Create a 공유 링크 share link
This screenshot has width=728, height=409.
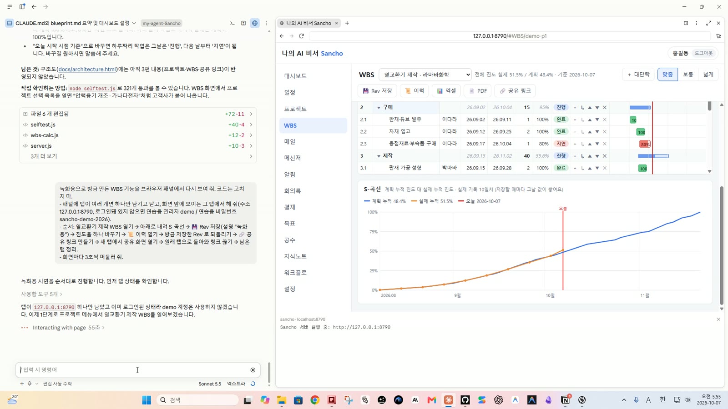point(515,91)
